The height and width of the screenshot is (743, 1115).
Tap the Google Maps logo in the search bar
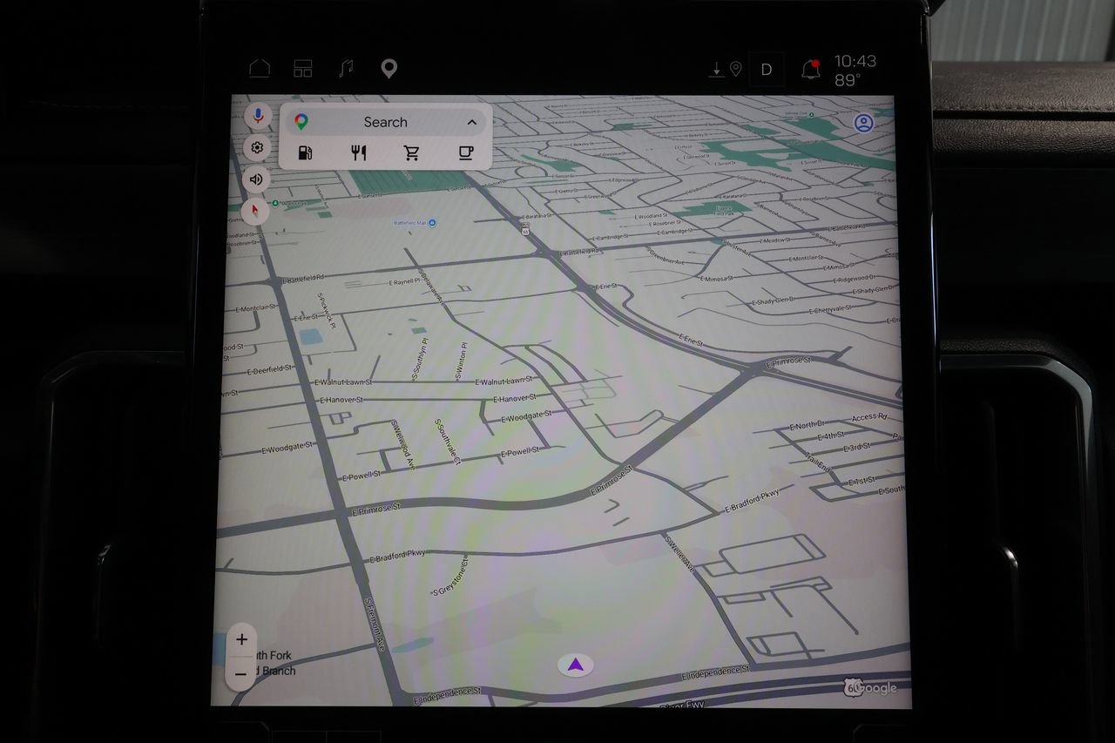coord(301,122)
